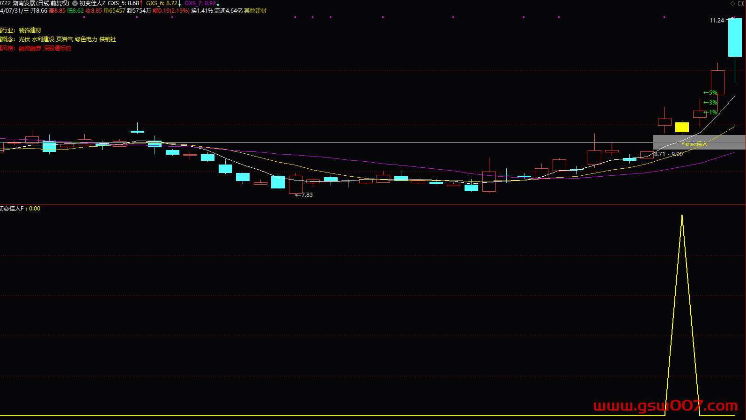Click the 初恋佳人F : 0.00 sub-indicator label
The image size is (746, 420).
[20, 209]
